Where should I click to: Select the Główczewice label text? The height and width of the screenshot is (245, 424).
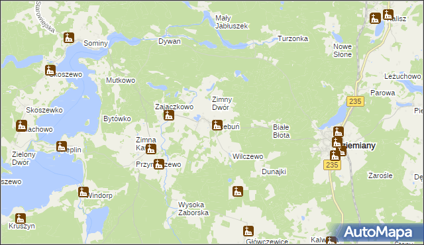coord(267,241)
